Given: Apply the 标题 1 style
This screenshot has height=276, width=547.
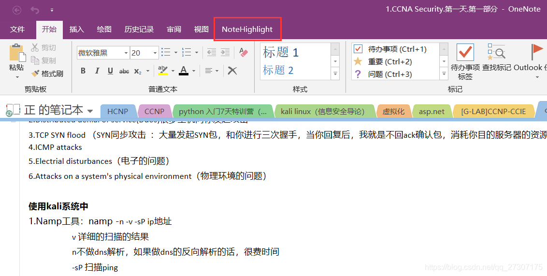Looking at the screenshot, I should click(281, 52).
